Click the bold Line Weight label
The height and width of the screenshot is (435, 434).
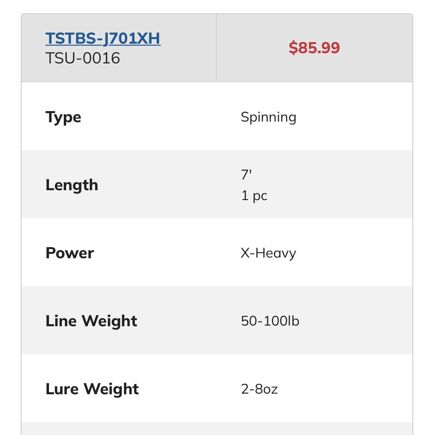pos(91,321)
